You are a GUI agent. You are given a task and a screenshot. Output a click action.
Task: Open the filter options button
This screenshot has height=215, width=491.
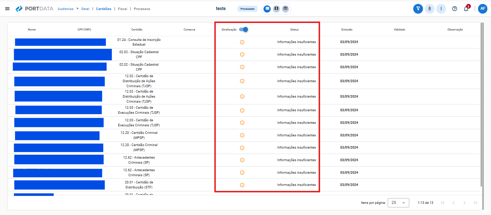[x=418, y=9]
